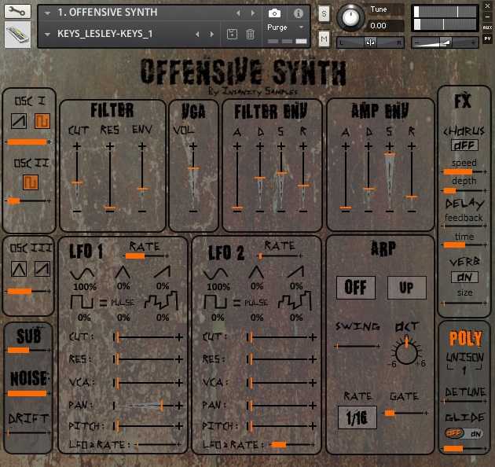Screen dimensions: 495x467
Task: Click LFO 1 triangle wave icon
Action: (x=123, y=272)
